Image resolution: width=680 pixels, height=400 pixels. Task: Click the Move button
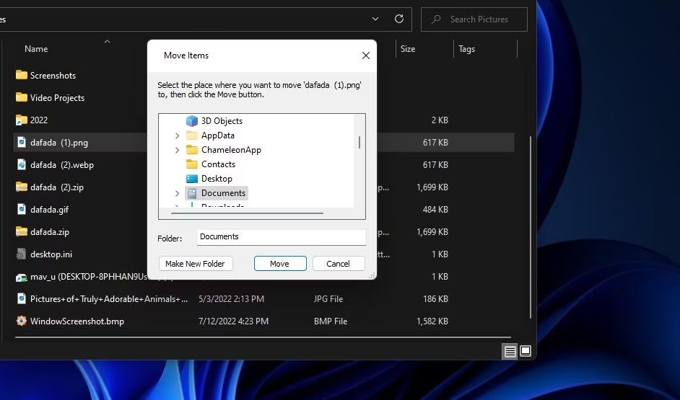280,264
